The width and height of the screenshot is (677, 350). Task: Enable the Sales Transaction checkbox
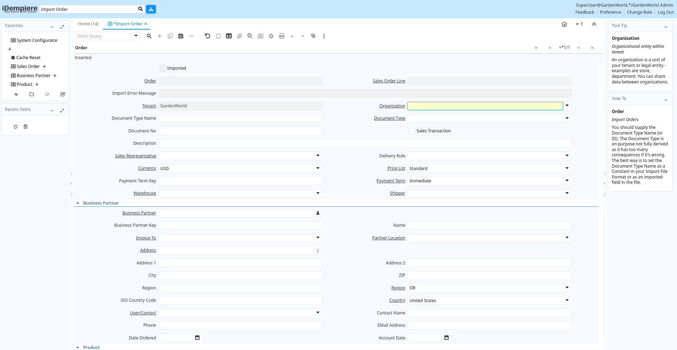point(412,131)
